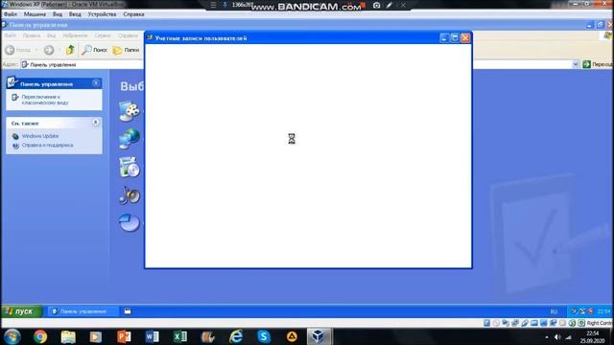Open the VirtualBox Машина menu

pos(35,14)
